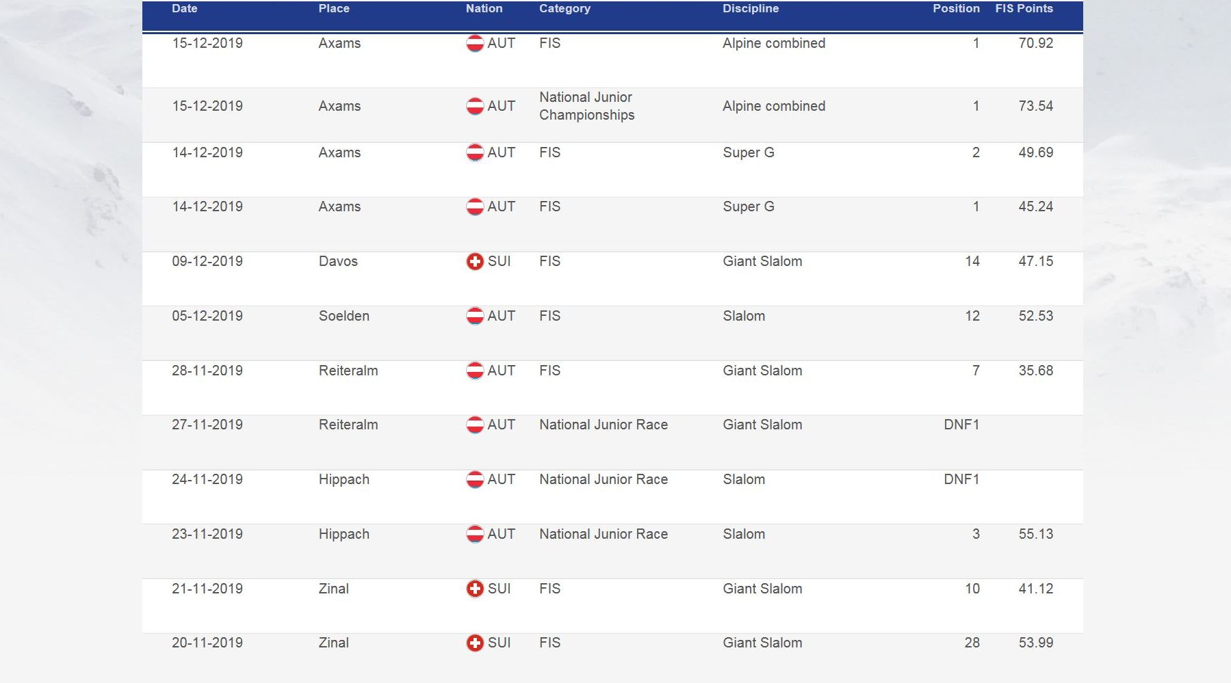The width and height of the screenshot is (1231, 683).
Task: Click FIS points value 49.69
Action: click(1035, 152)
